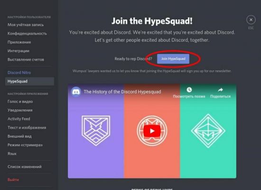Screen dimensions: 261x190
Task: Click the Ready to rep Discord? text
Action: tap(133, 59)
